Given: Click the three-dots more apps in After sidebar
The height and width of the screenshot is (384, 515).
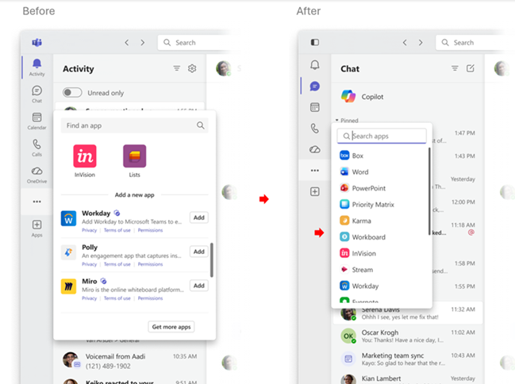Looking at the screenshot, I should [315, 171].
